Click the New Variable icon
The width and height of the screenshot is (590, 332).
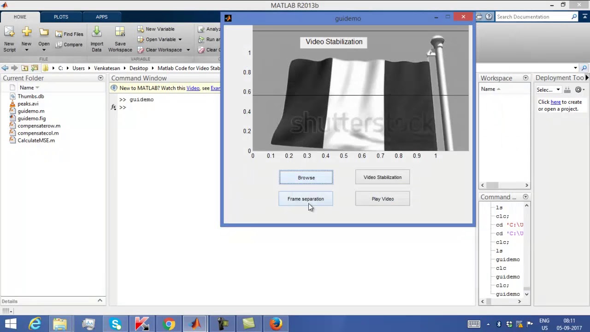point(141,29)
